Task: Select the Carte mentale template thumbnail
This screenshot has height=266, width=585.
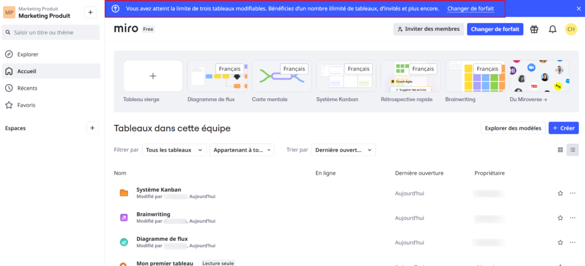Action: (282, 76)
